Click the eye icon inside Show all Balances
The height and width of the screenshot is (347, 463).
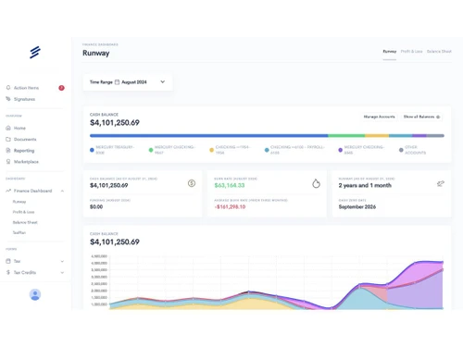438,117
